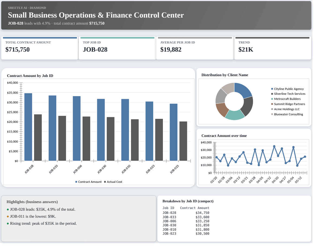Click the JOB-025 axis label in bar chart
Viewport: 332px width, 249px height.
175,169
